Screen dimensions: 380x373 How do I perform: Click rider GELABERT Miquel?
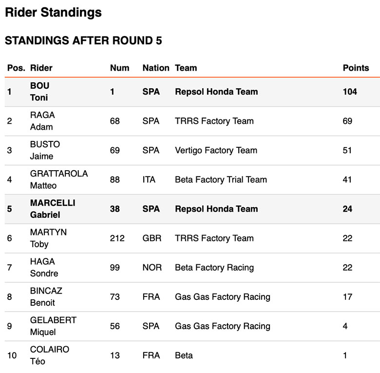click(53, 326)
